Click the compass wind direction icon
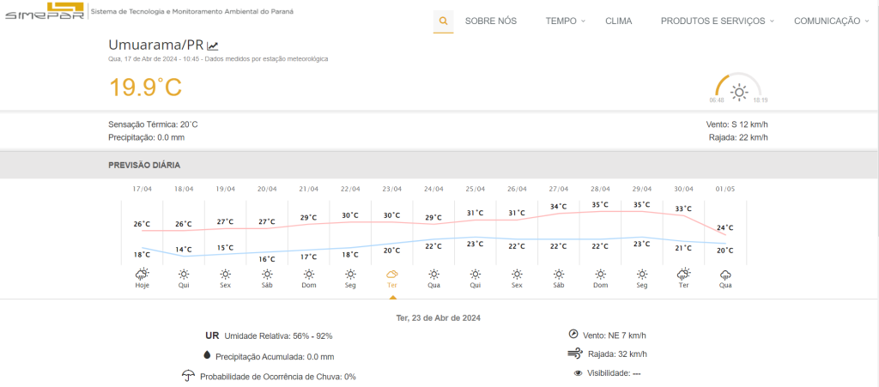The width and height of the screenshot is (879, 387). tap(573, 335)
